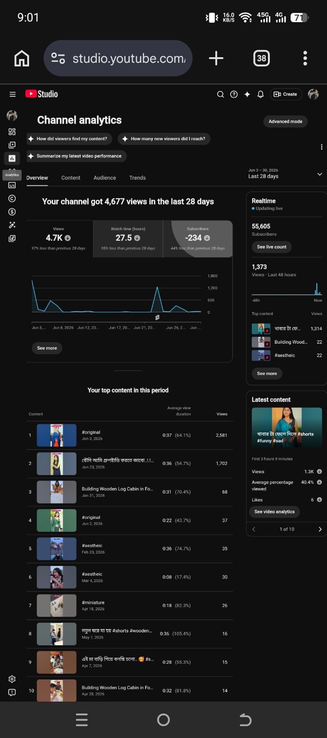327x738 pixels.
Task: Click the Shorts marker on the chart
Action: (157, 317)
